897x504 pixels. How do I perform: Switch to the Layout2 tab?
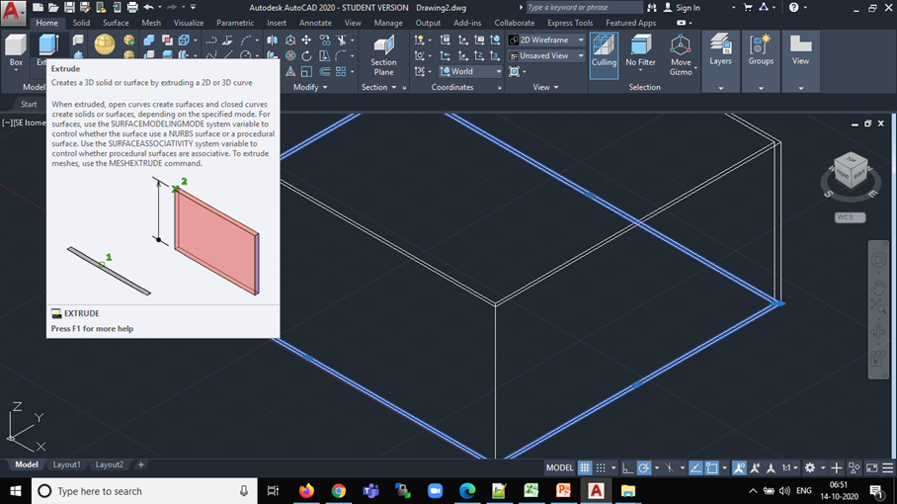tap(110, 464)
